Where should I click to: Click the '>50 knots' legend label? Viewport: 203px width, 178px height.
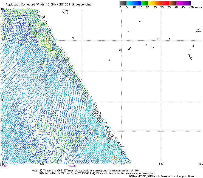[195, 7]
